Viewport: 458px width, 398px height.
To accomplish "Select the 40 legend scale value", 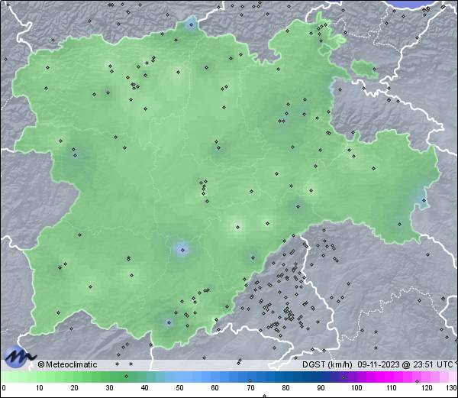I will point(144,388).
